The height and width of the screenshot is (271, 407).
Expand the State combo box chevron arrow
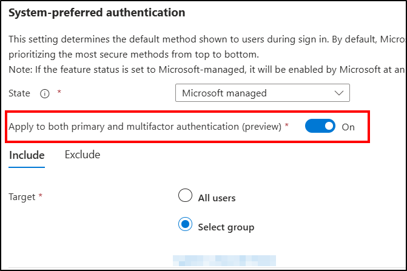(x=338, y=93)
